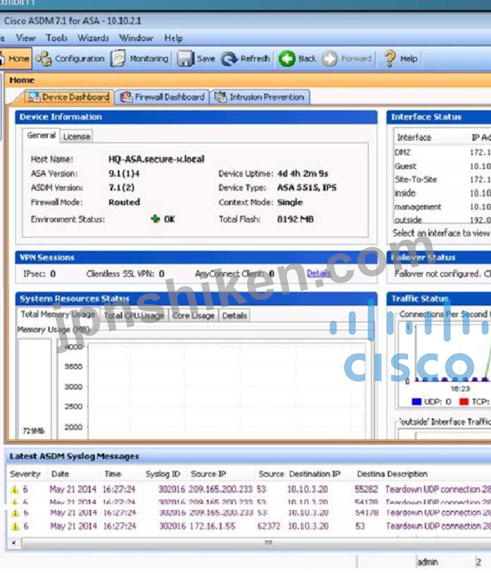
Task: Click the Syslog ID column header
Action: click(163, 474)
